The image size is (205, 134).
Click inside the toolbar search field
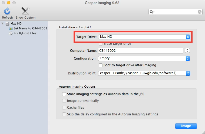[176, 12]
